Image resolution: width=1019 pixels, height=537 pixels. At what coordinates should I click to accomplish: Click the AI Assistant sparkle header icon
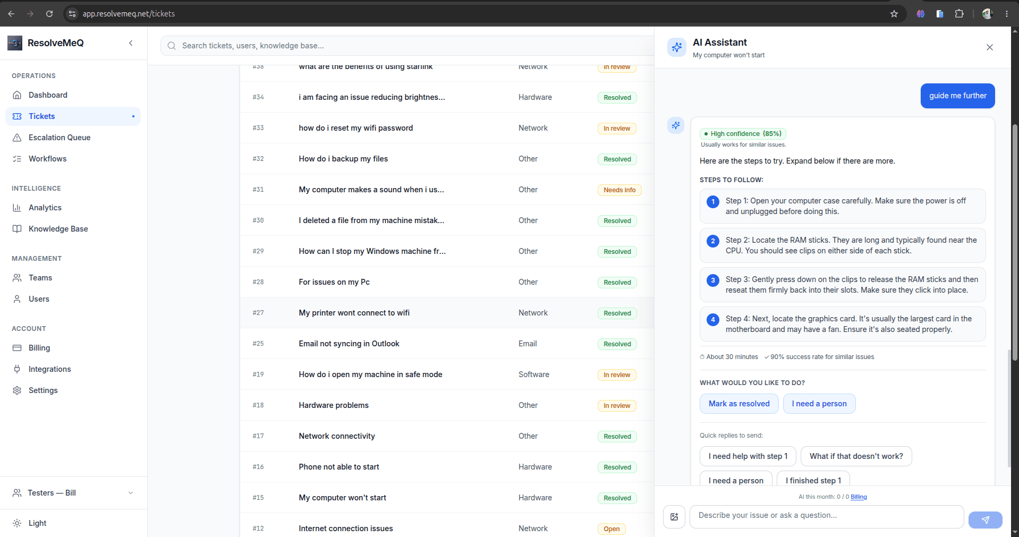(x=677, y=47)
